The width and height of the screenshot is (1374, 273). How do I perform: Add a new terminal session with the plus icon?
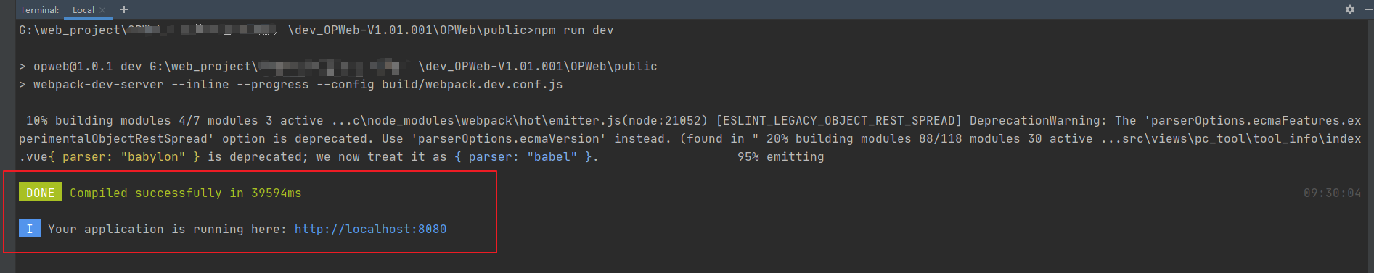click(x=124, y=9)
